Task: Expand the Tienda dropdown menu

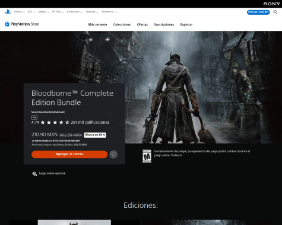Action: (19, 12)
